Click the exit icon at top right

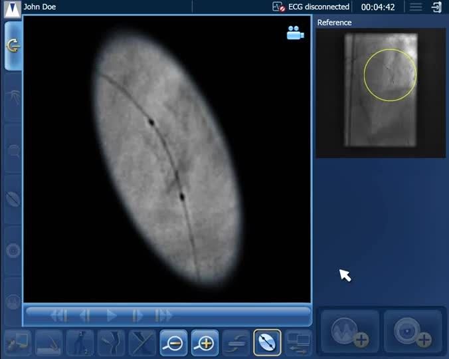pyautogui.click(x=437, y=7)
